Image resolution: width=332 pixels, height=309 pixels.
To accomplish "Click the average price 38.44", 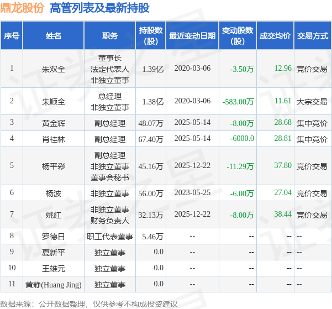I will coord(283,214).
